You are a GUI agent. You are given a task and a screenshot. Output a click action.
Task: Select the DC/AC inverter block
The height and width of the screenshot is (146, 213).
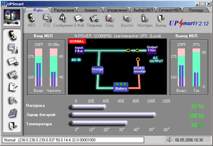139,70
